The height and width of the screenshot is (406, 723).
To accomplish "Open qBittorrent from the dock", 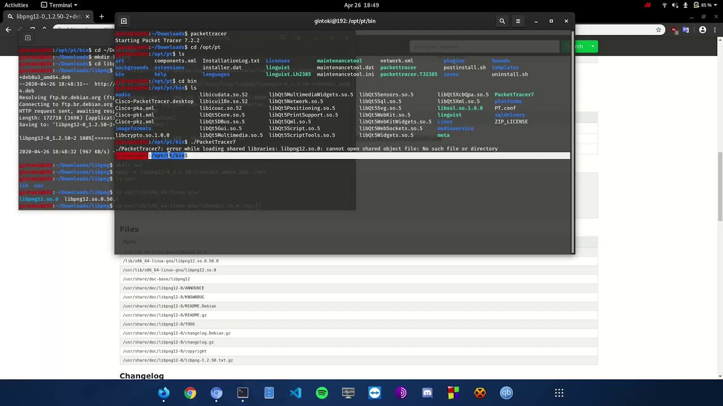I will point(506,393).
